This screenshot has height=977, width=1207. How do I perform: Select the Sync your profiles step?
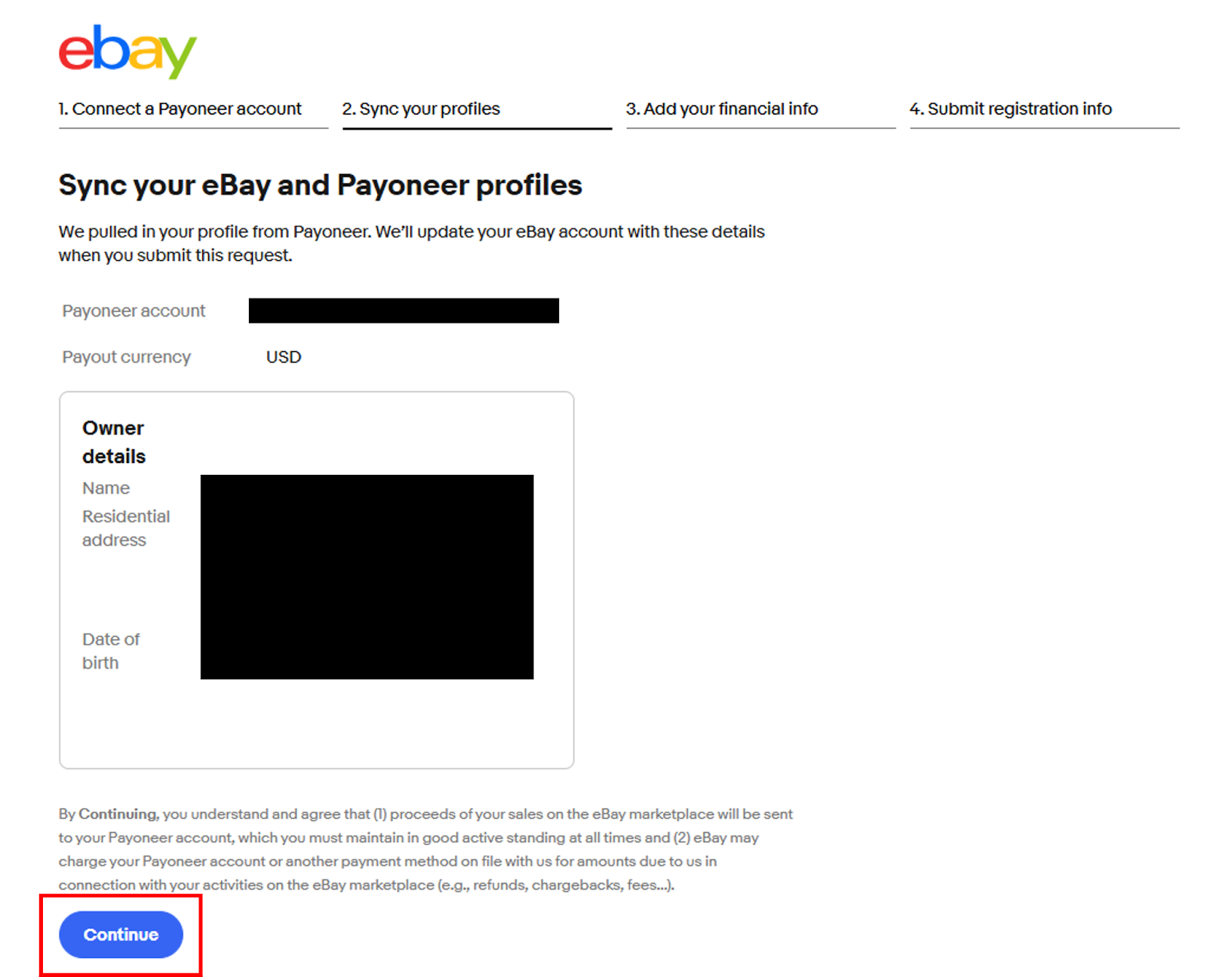point(421,109)
